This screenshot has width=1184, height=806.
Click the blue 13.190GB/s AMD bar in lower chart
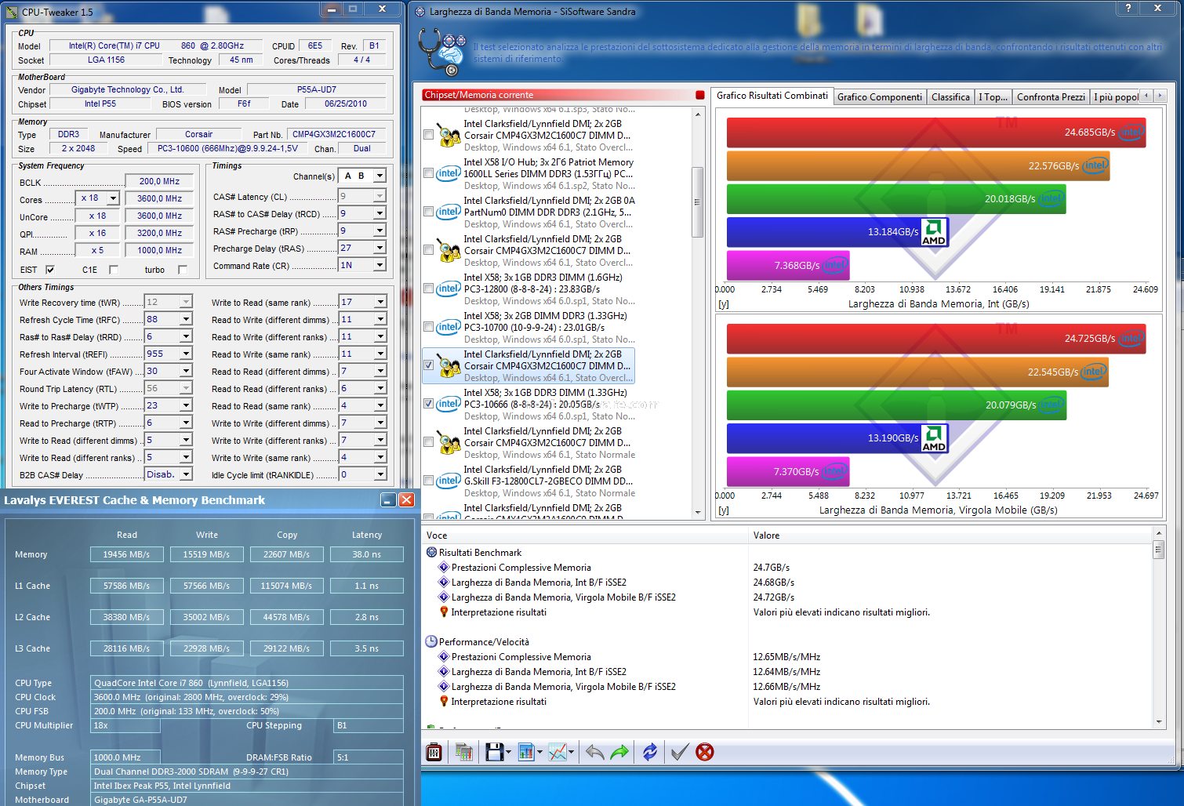[x=837, y=438]
